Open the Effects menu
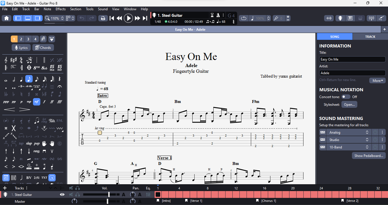 (x=61, y=9)
